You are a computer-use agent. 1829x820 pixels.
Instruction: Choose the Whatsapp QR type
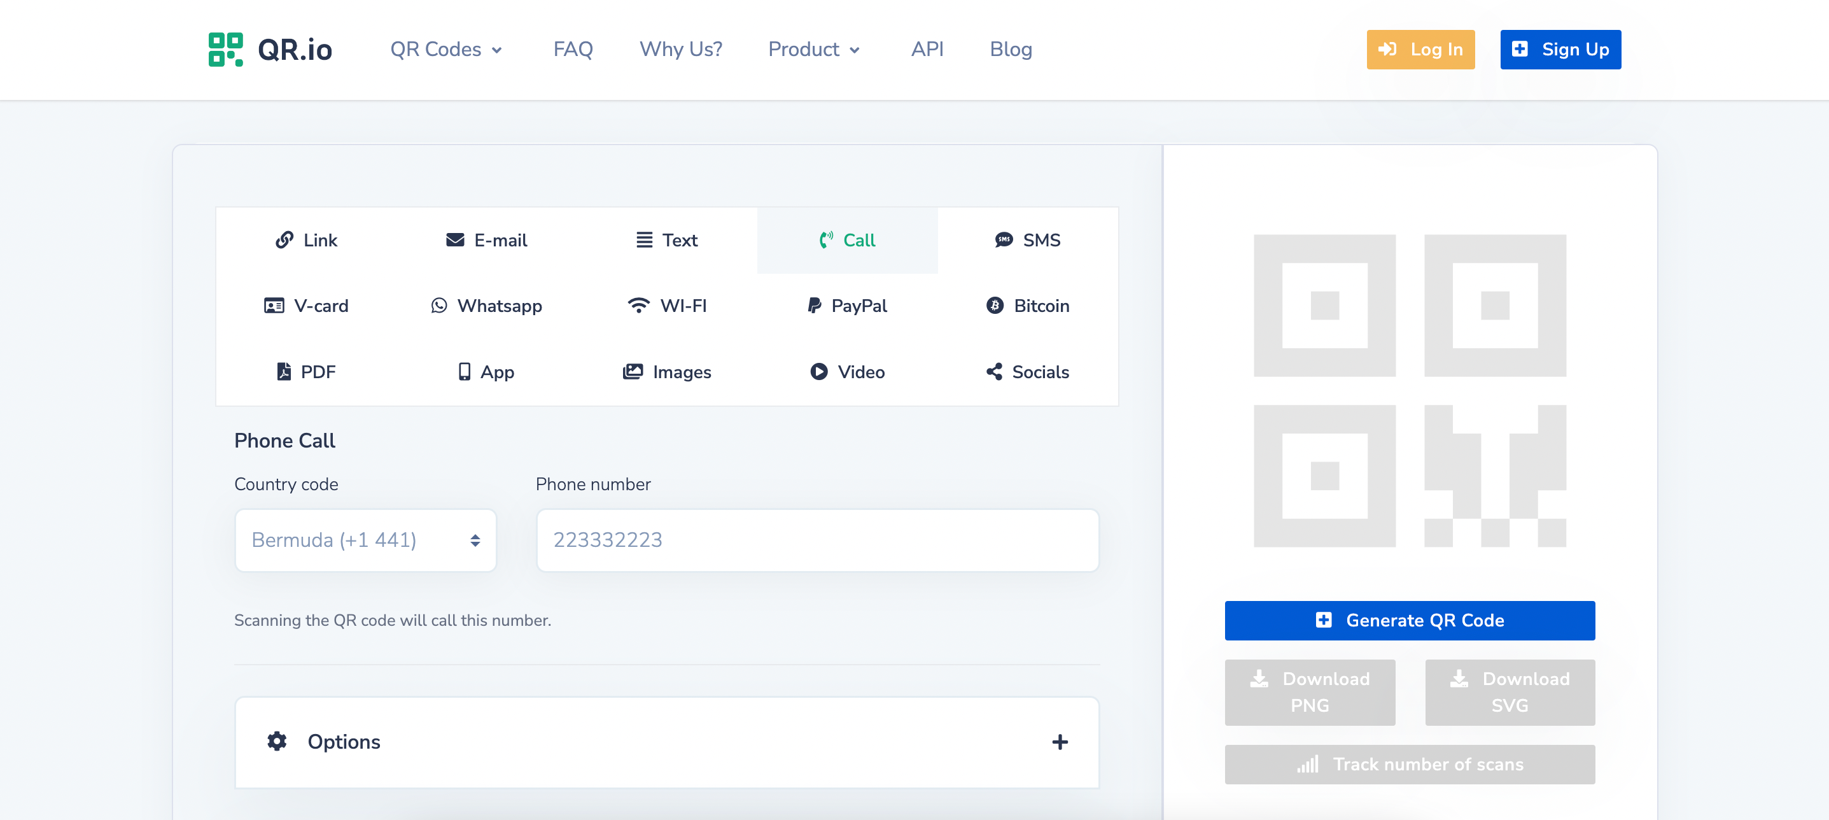click(x=486, y=306)
